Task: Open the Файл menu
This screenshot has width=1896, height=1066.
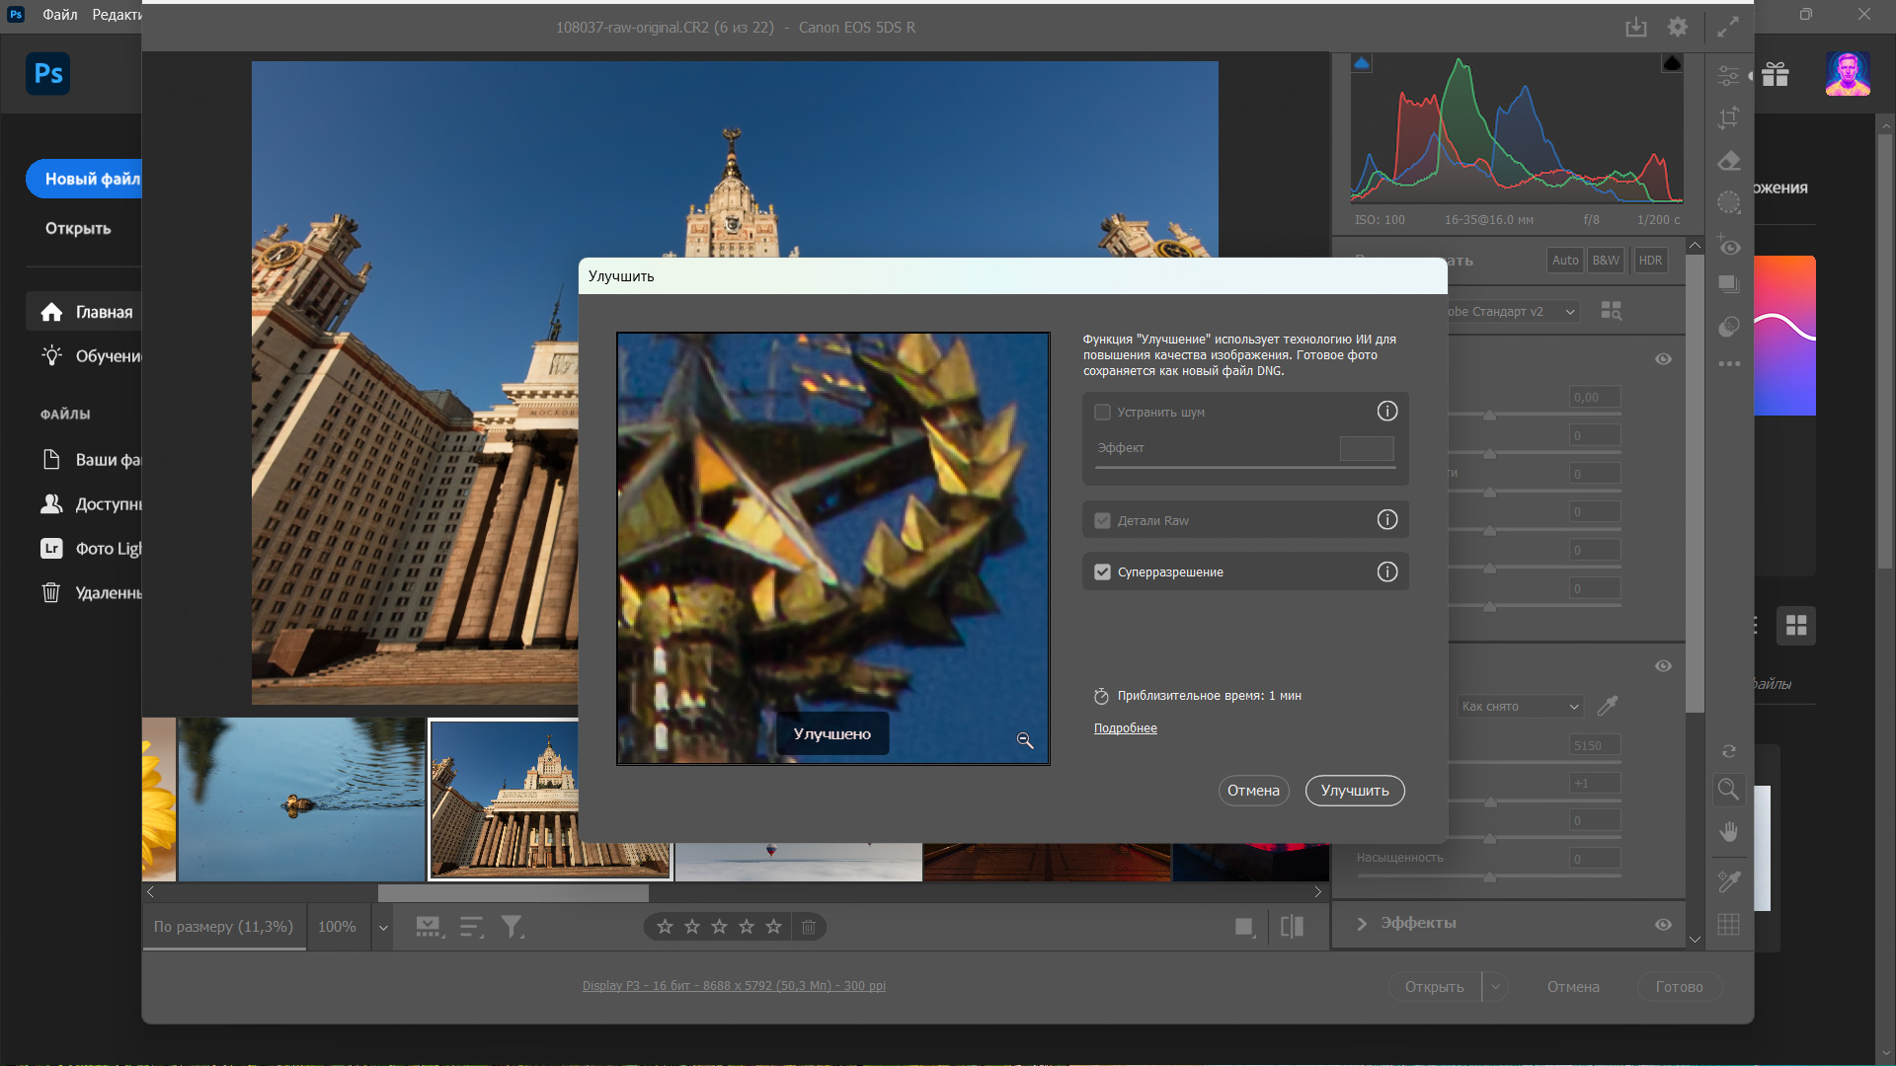Action: tap(60, 15)
